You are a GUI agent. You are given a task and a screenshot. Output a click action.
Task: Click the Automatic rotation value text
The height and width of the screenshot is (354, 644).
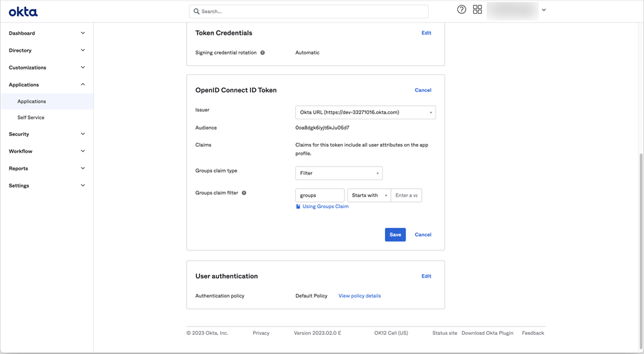point(307,53)
